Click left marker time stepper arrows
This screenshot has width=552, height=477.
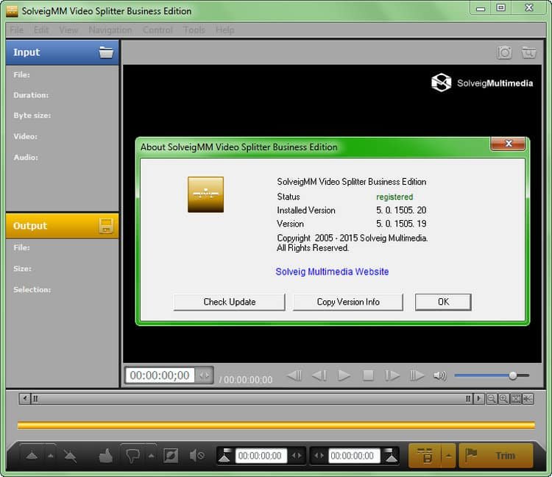(x=297, y=456)
